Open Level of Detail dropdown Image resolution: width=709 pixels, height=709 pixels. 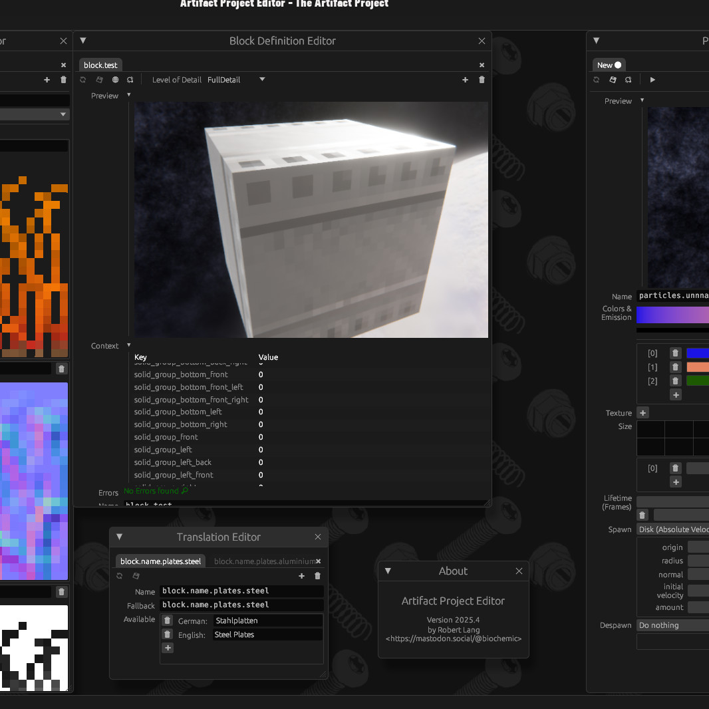click(262, 80)
